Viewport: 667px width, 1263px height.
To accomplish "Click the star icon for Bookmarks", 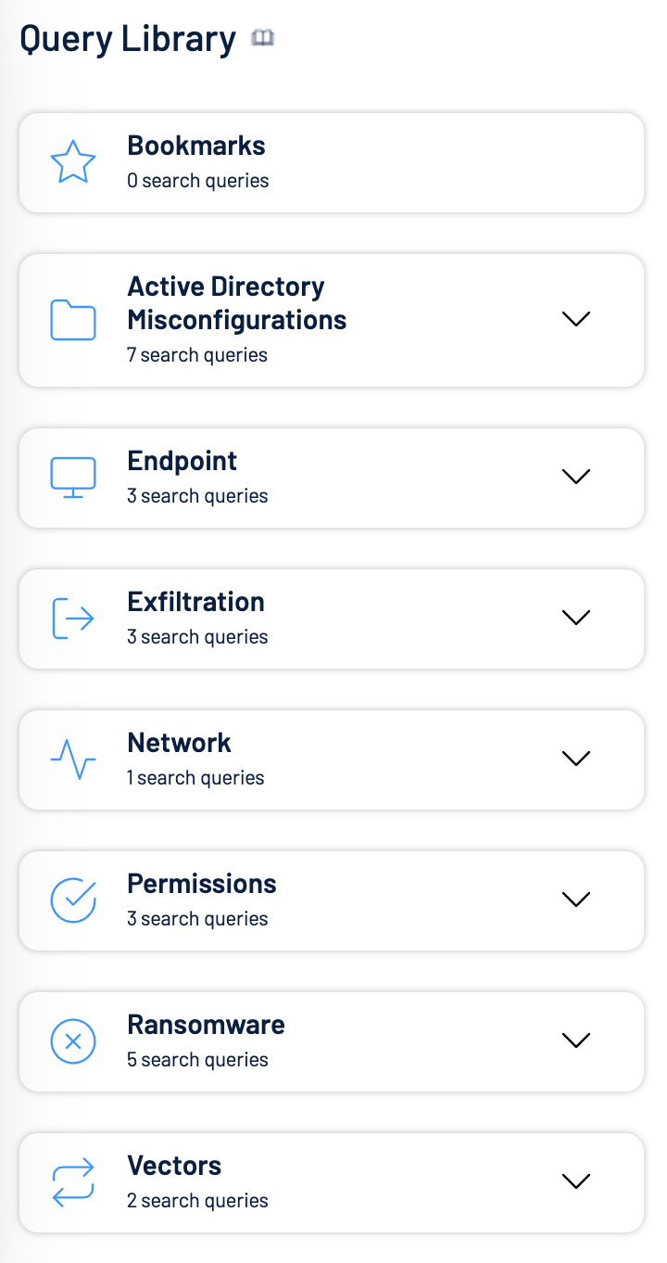I will click(73, 163).
